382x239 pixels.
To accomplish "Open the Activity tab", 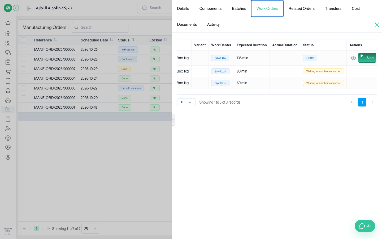I will click(213, 24).
